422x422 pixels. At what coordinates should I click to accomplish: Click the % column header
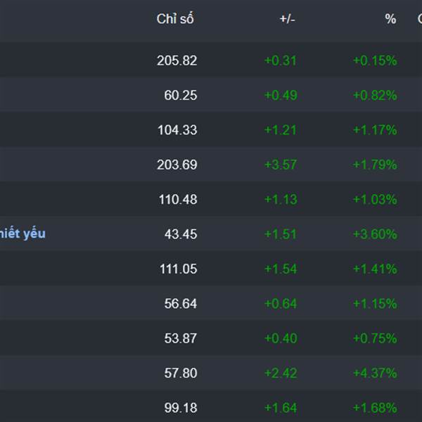pos(390,20)
